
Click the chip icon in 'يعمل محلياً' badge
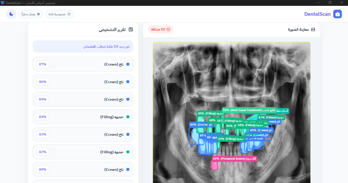(x=38, y=14)
